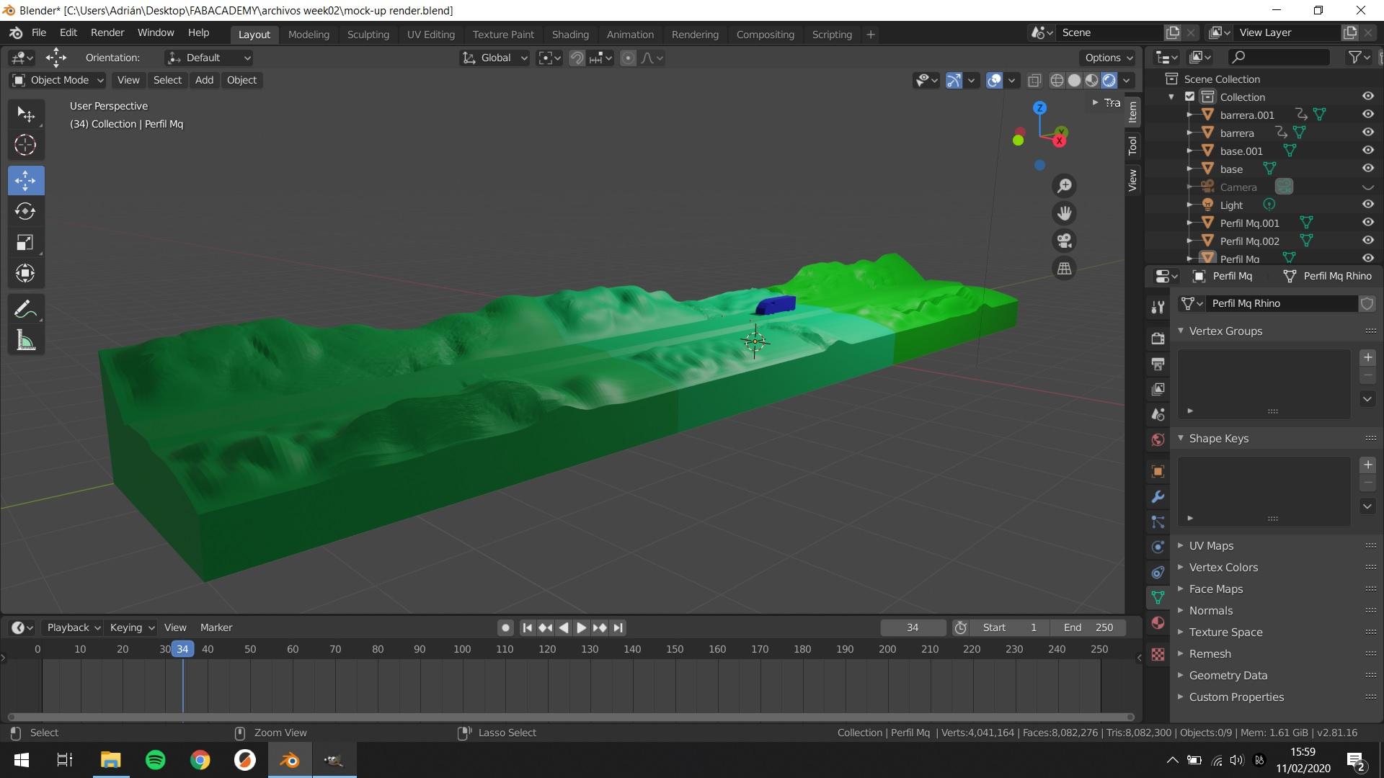Jump to the animation end frame

click(x=618, y=628)
